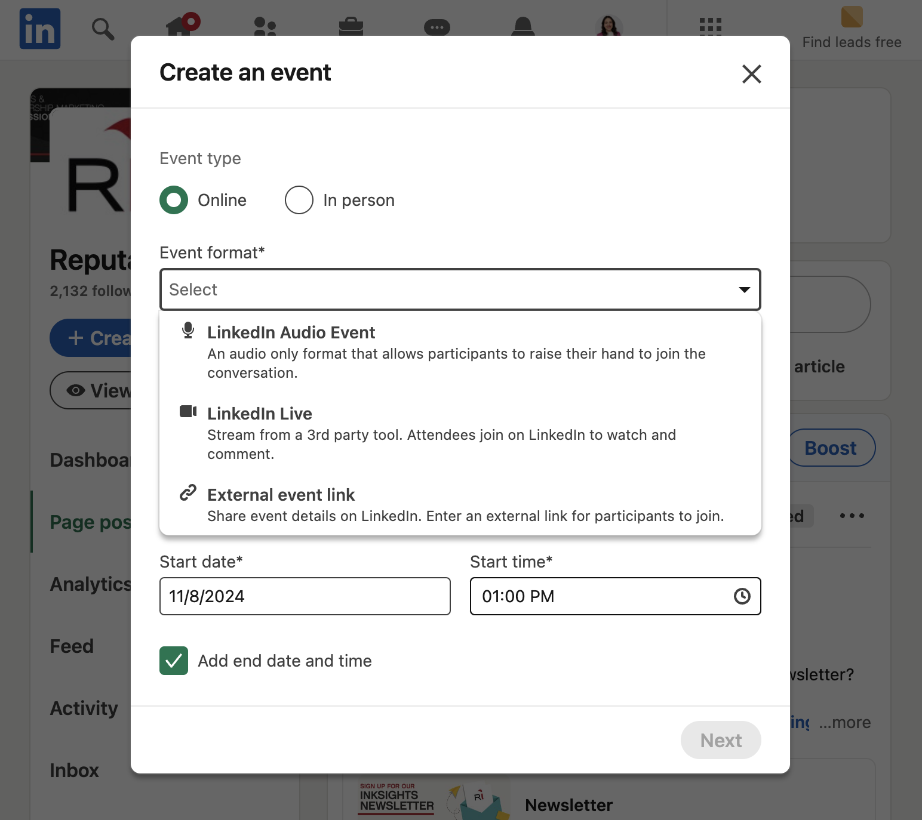
Task: Open the Event format Select dropdown
Action: pyautogui.click(x=460, y=289)
